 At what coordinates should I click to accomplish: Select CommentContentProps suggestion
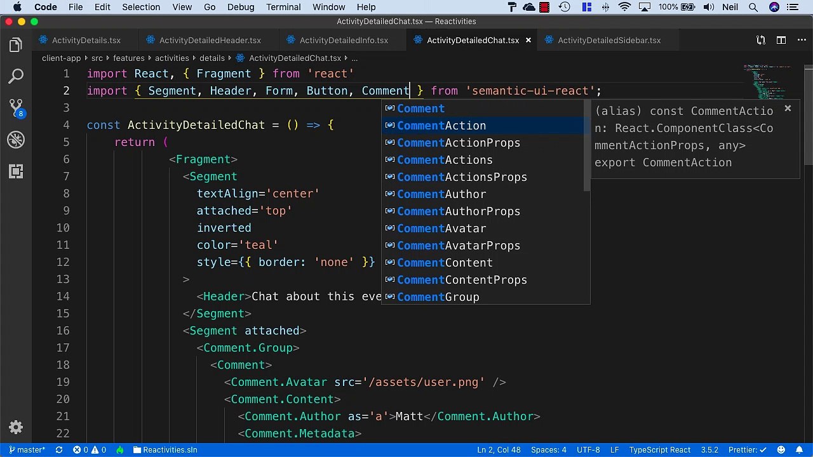click(483, 280)
